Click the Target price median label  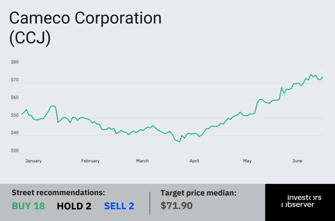pyautogui.click(x=199, y=193)
